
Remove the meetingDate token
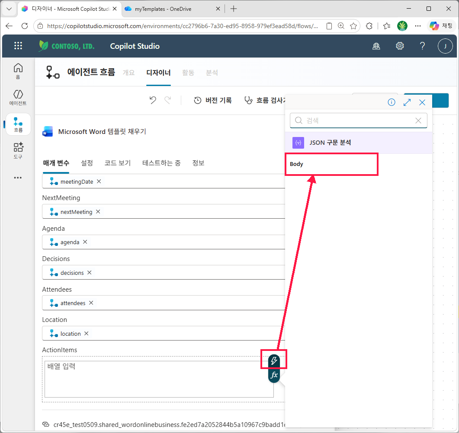click(99, 181)
